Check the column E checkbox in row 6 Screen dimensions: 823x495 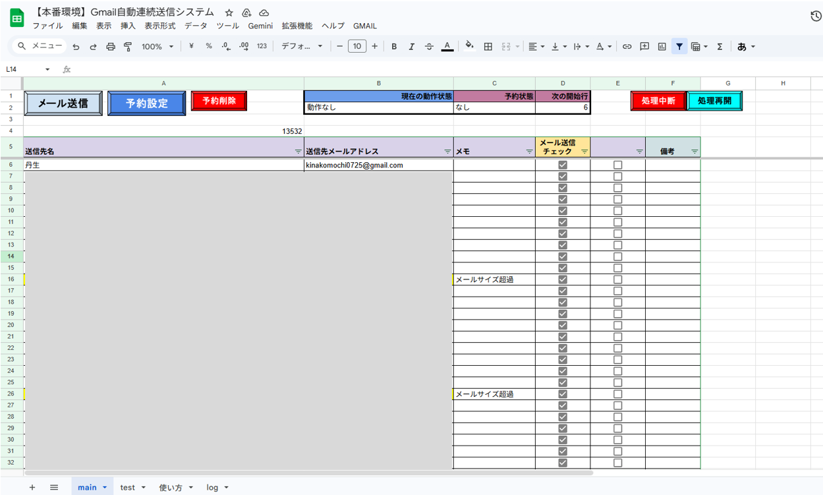coord(617,165)
